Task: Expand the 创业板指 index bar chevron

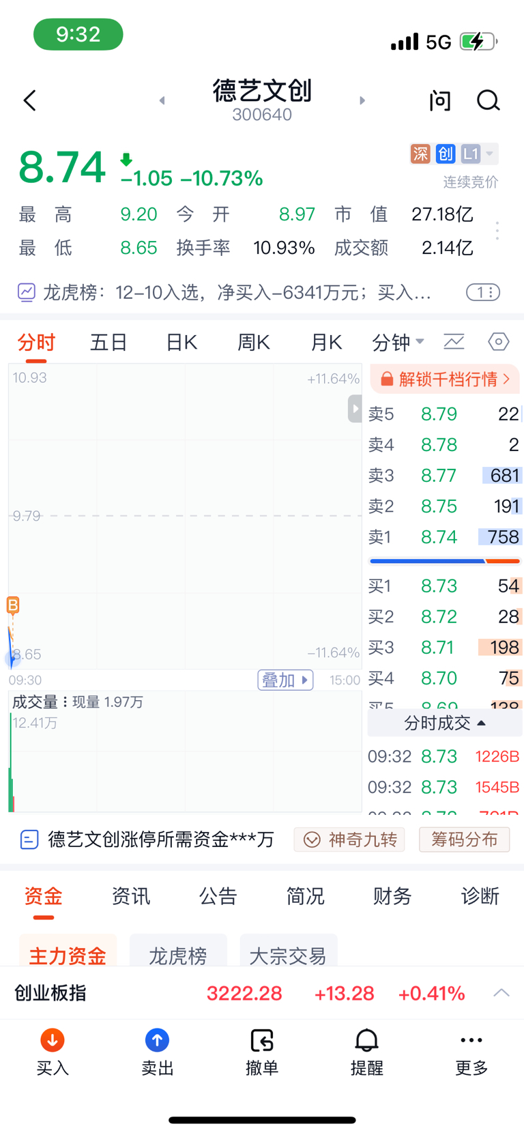Action: coord(501,993)
